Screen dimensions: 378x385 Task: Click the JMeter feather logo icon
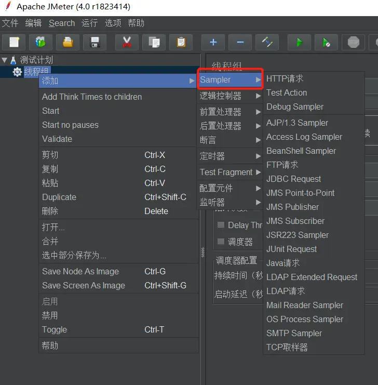click(8, 6)
